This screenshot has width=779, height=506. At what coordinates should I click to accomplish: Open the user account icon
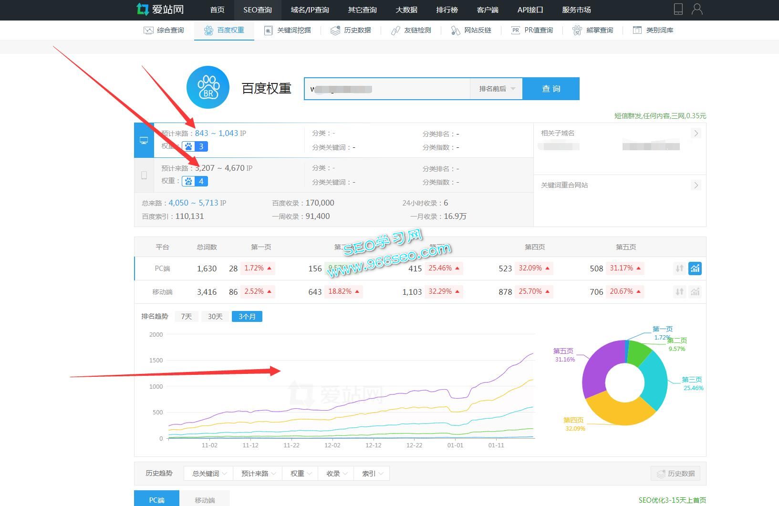pyautogui.click(x=697, y=9)
